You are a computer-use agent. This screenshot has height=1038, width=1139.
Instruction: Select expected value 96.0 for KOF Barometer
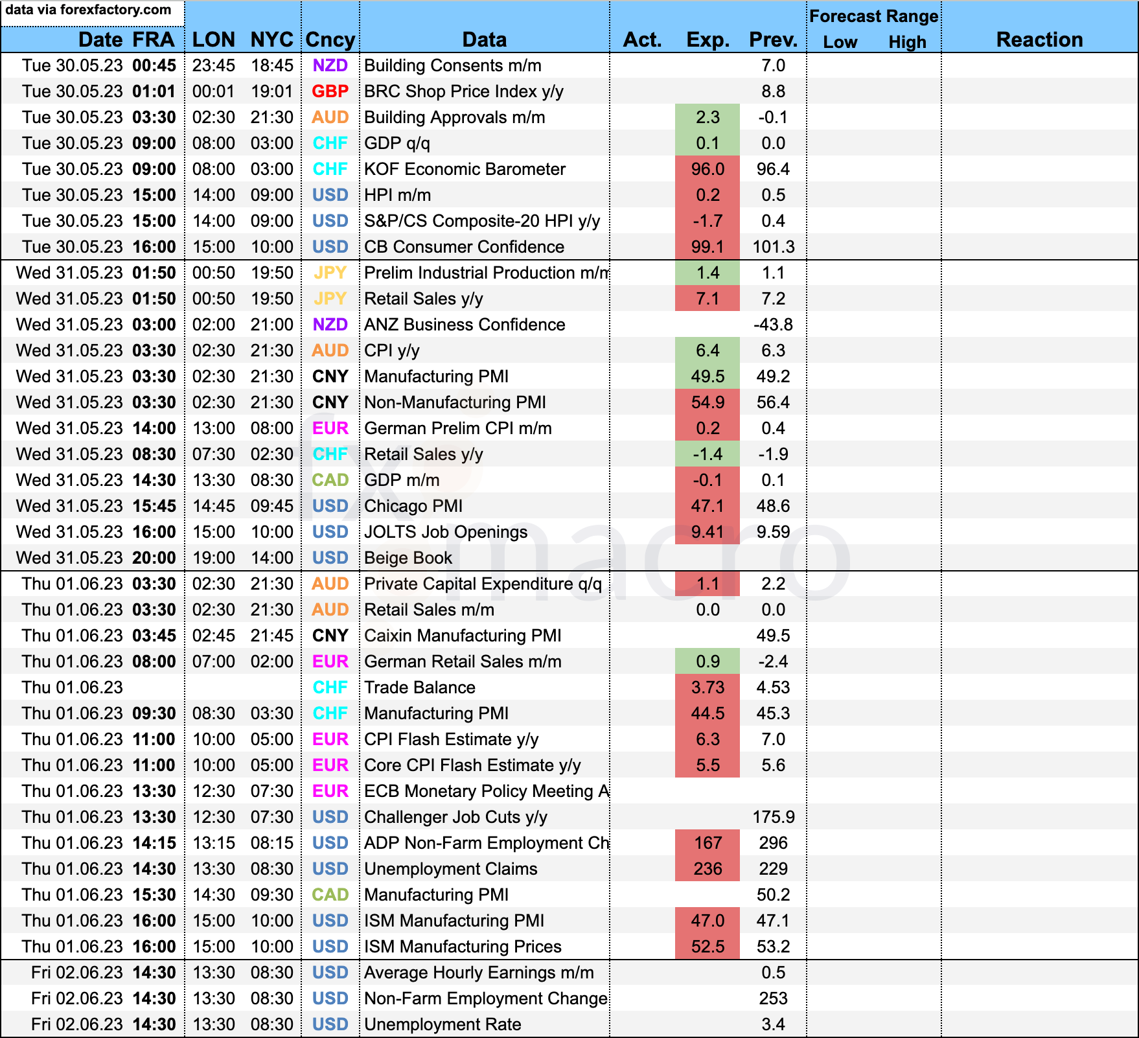point(708,169)
